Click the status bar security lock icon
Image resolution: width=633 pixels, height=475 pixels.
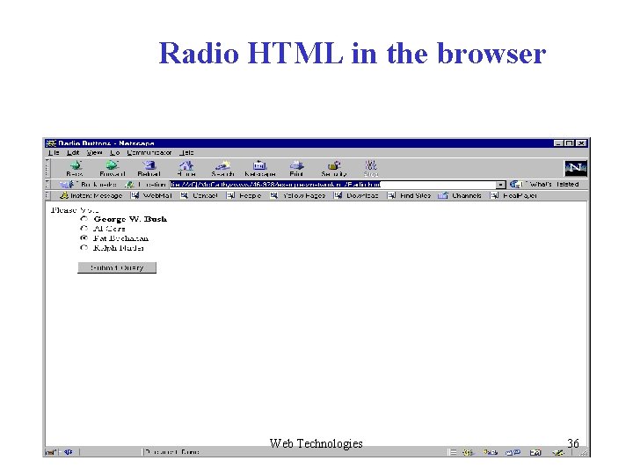point(50,452)
